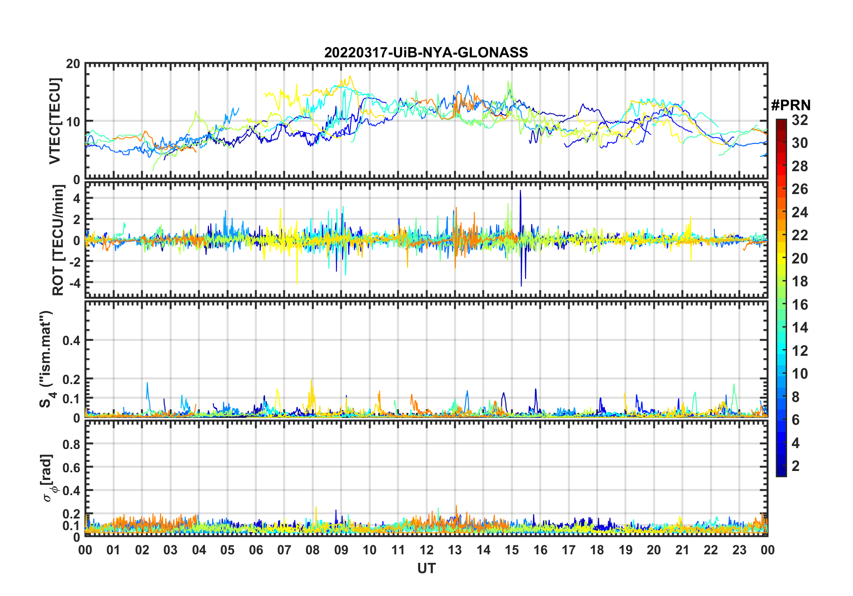
Task: Click sigma phi y-axis tick label 0.6
Action: tap(71, 467)
